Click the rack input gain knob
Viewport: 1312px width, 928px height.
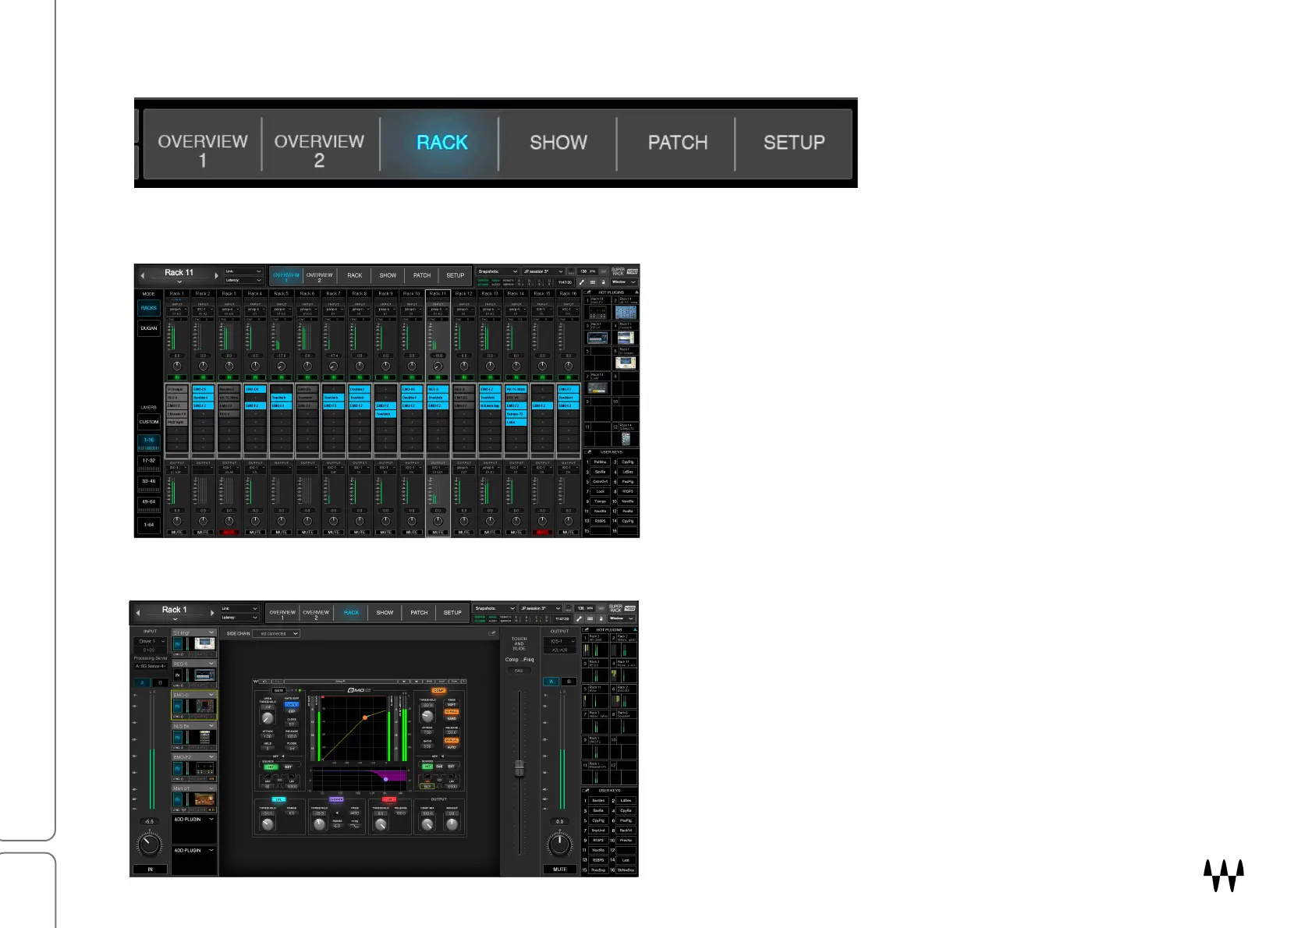pyautogui.click(x=149, y=845)
